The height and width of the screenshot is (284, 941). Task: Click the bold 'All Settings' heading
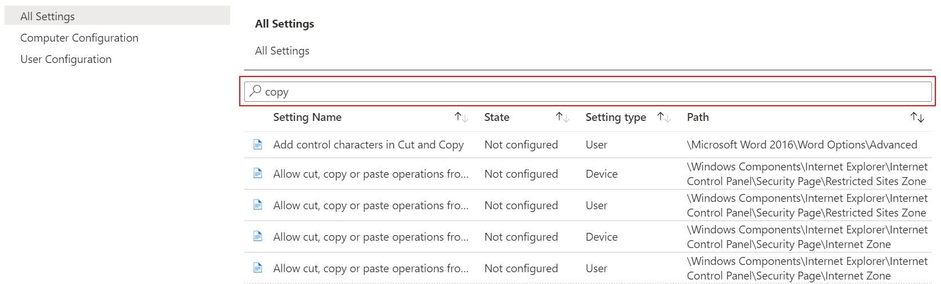tap(285, 24)
